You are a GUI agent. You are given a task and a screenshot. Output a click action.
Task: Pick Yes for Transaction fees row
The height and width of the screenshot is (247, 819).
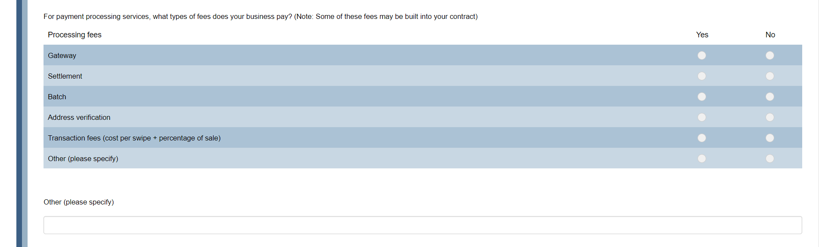coord(702,138)
